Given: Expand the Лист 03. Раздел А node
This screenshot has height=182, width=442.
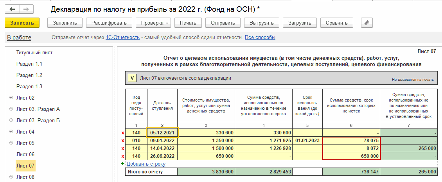Looking at the screenshot, I should pos(11,109).
